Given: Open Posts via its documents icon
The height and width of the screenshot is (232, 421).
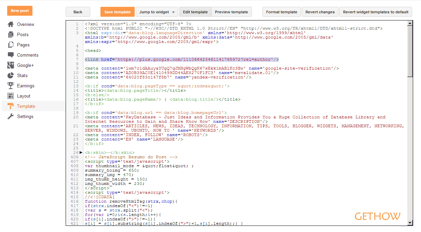Looking at the screenshot, I should (11, 34).
